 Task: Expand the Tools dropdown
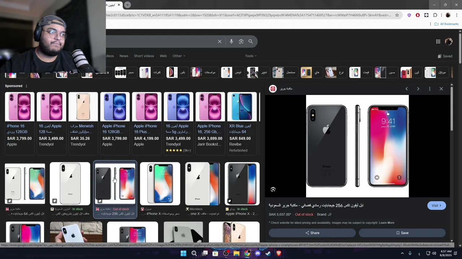pyautogui.click(x=251, y=56)
